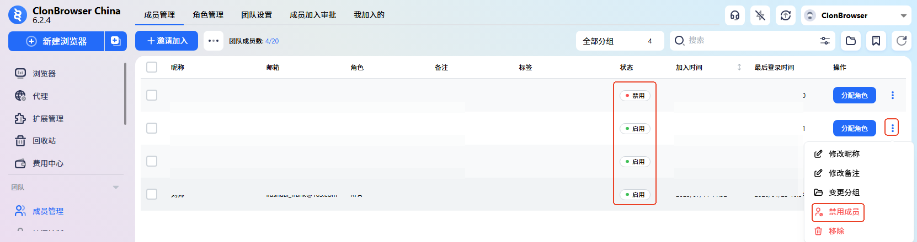
Task: Click the ClonBrowser logo icon
Action: click(x=17, y=15)
